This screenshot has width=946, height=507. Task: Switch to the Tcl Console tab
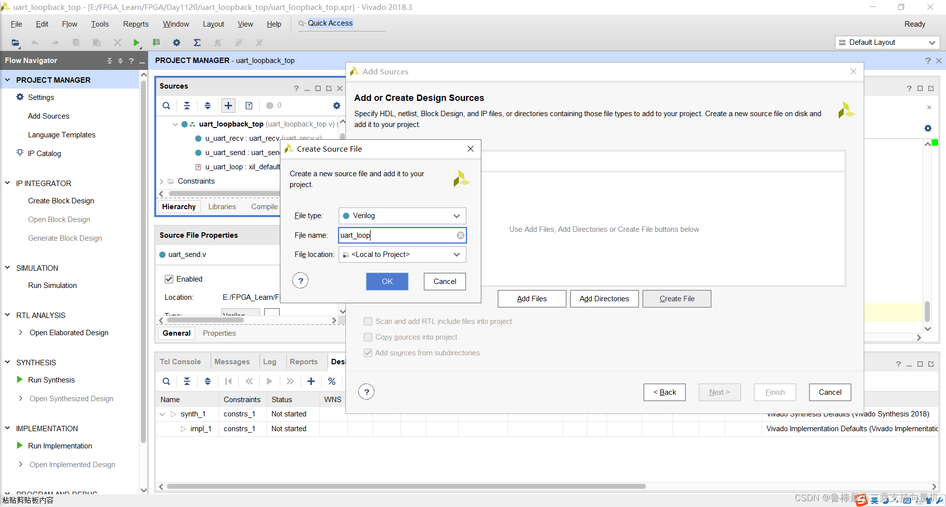pos(180,362)
